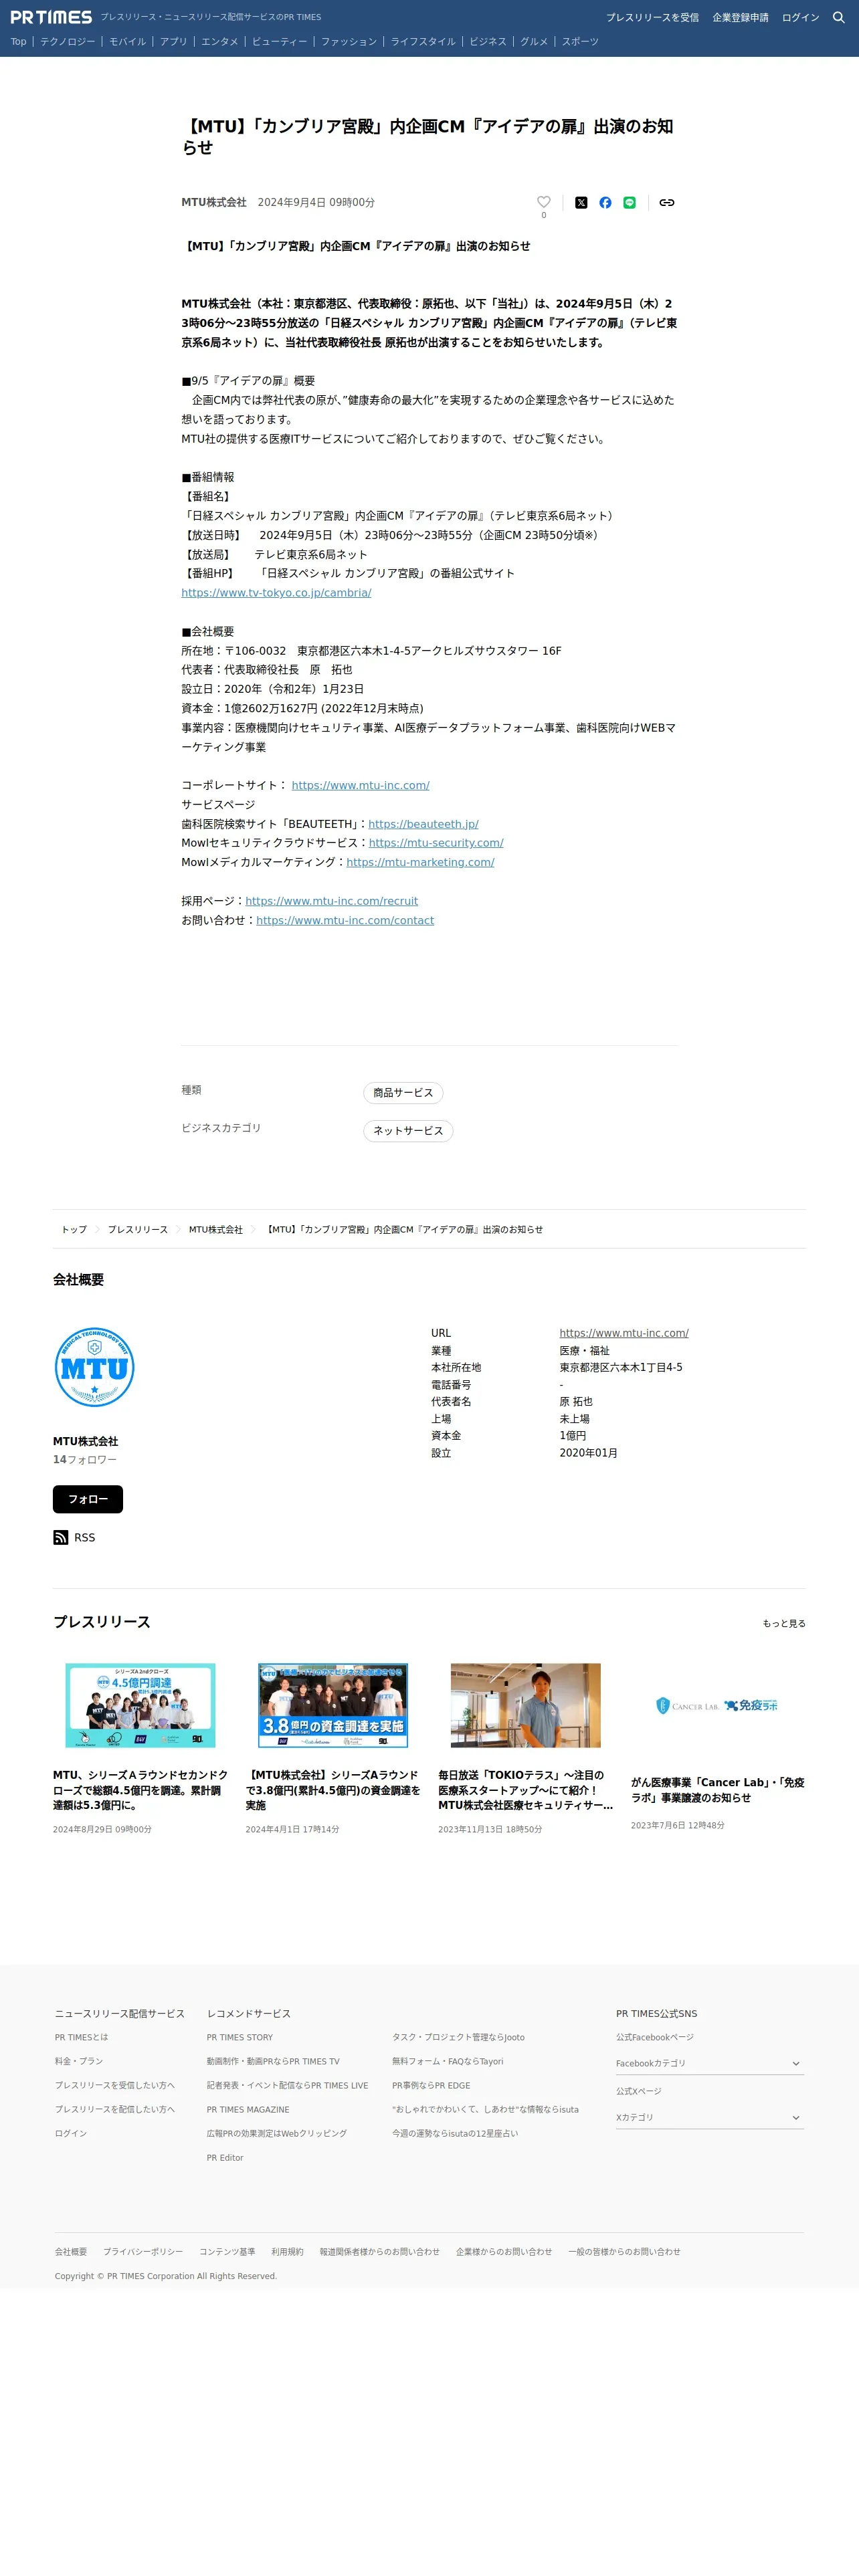This screenshot has height=2576, width=859.
Task: Open the モバイル category
Action: click(x=128, y=42)
